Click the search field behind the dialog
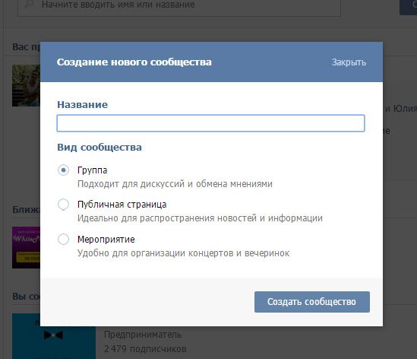The height and width of the screenshot is (359, 417). (179, 5)
